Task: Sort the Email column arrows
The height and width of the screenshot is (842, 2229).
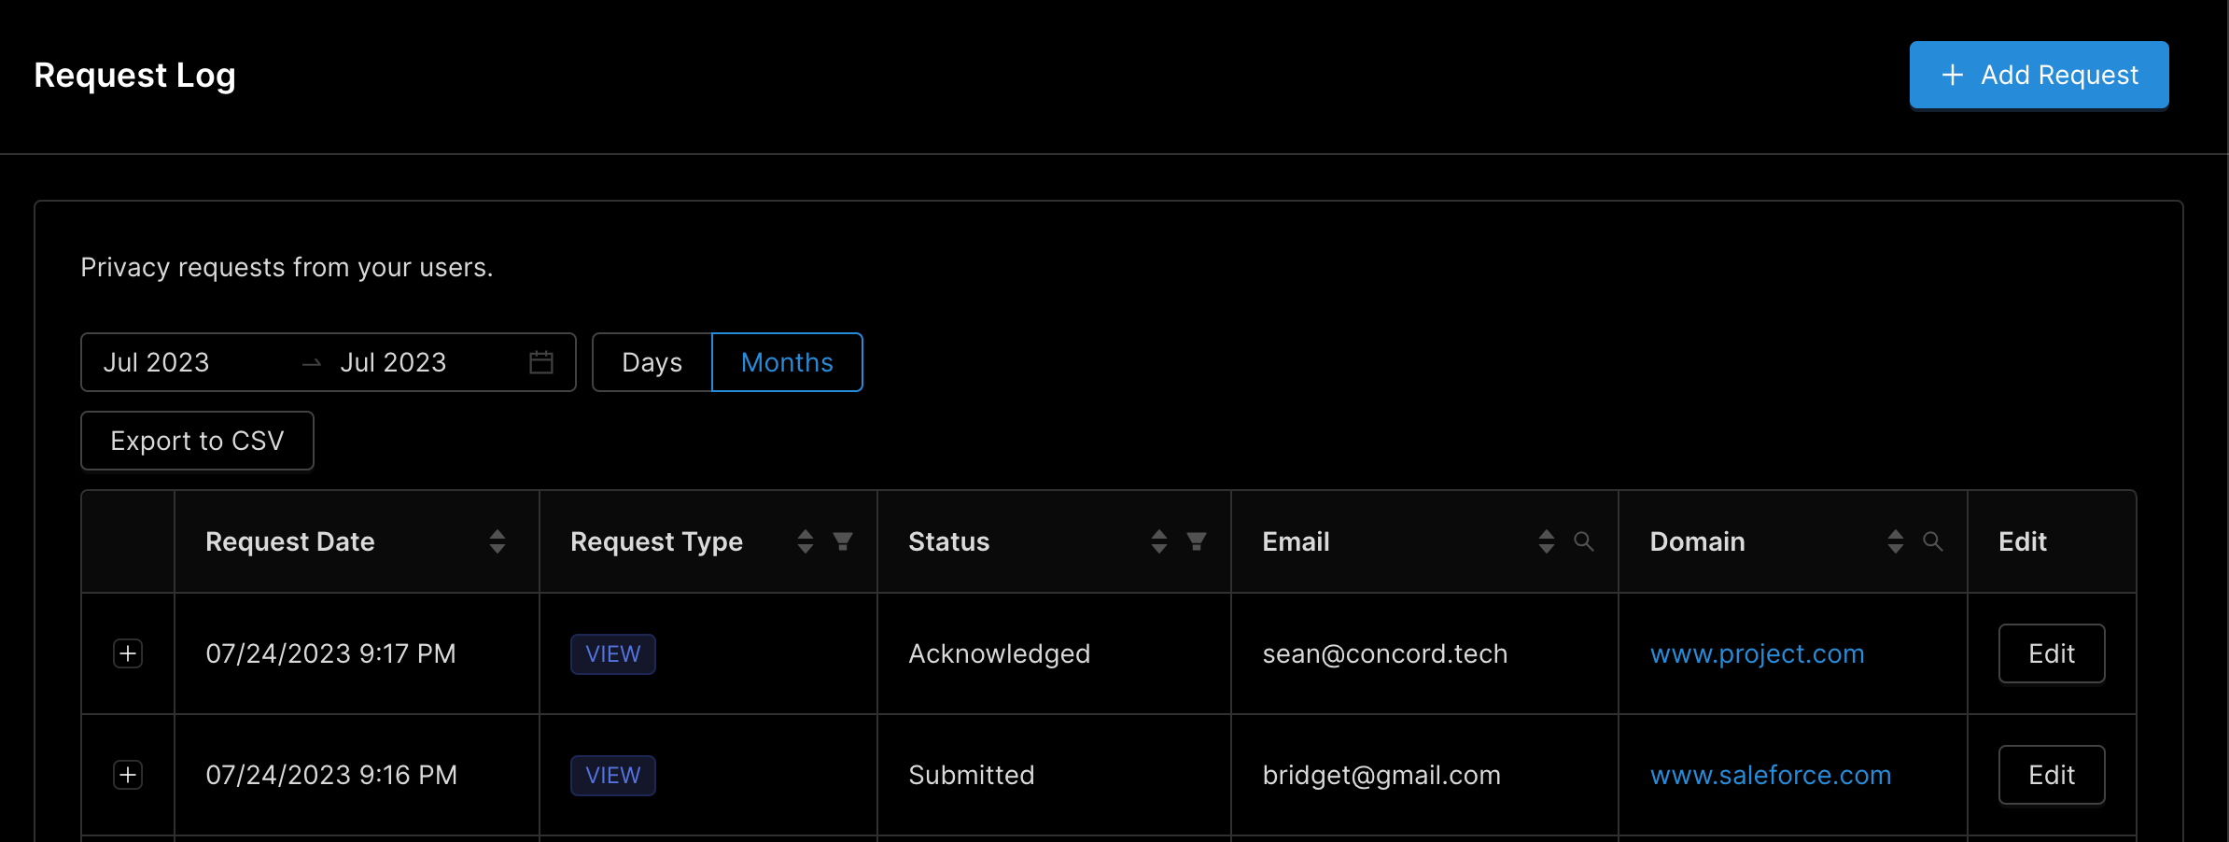Action: pos(1547,541)
